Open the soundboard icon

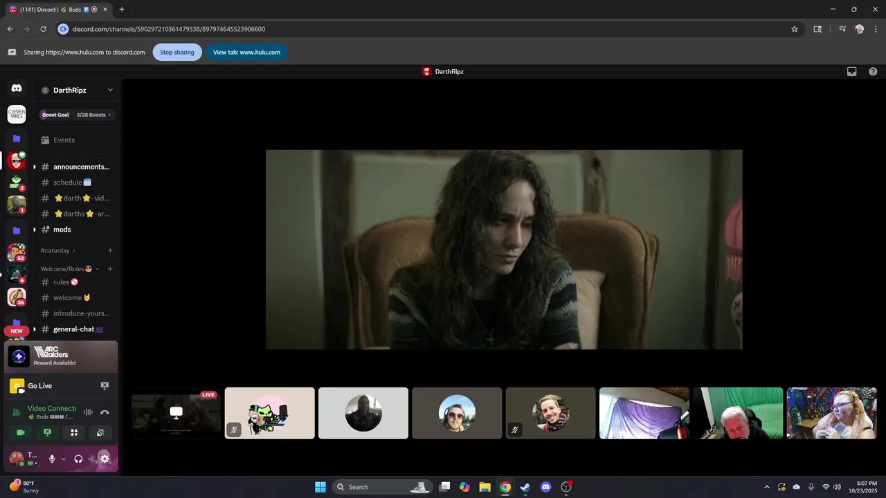(x=100, y=432)
